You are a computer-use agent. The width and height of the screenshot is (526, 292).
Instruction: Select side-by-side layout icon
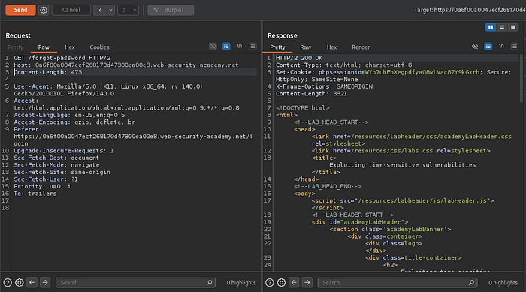click(x=491, y=27)
